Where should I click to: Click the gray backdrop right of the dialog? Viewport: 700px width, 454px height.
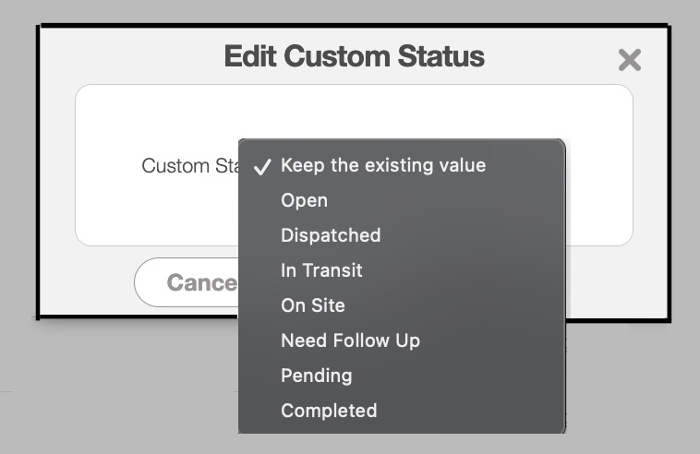click(x=684, y=185)
